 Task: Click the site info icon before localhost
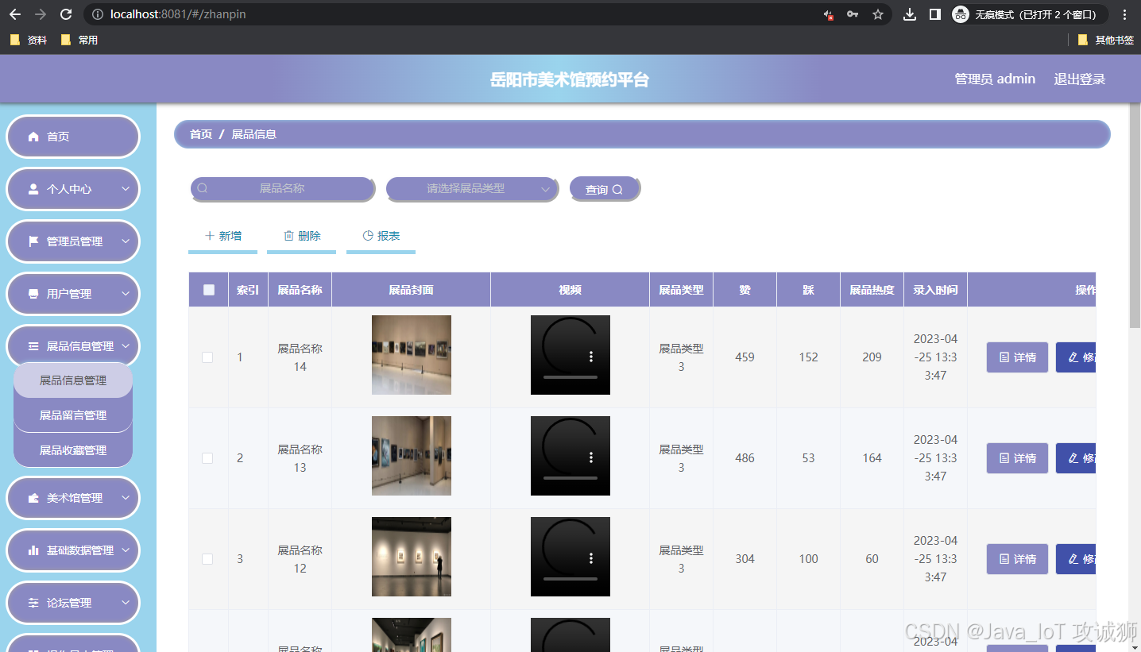pyautogui.click(x=97, y=14)
